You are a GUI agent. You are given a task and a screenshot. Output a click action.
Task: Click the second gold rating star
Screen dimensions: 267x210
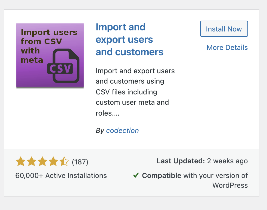32,161
